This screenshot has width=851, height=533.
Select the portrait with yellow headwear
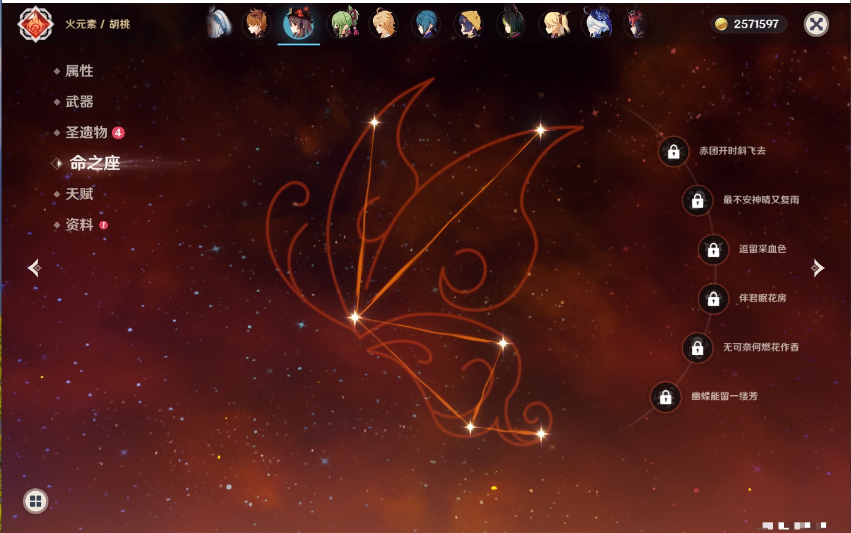[469, 24]
